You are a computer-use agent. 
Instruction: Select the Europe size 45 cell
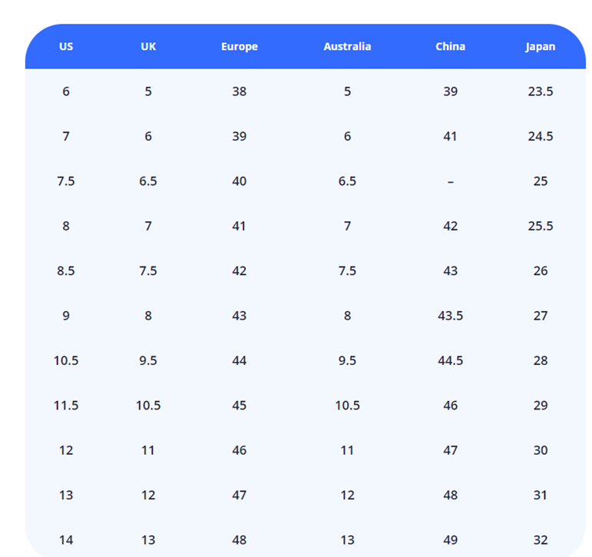[239, 406]
